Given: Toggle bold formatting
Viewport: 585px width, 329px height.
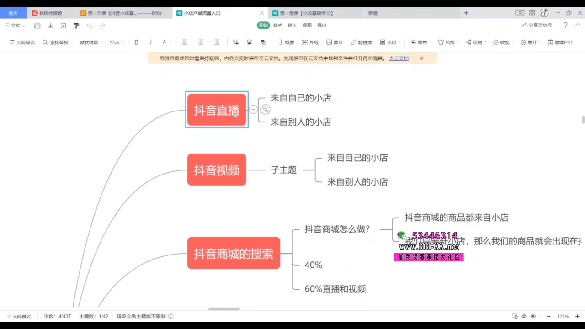Looking at the screenshot, I should pyautogui.click(x=136, y=42).
